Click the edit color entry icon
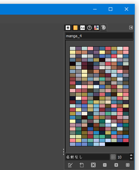 click(70, 165)
